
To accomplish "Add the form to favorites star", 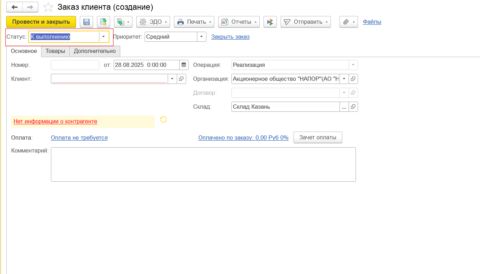I will (48, 7).
